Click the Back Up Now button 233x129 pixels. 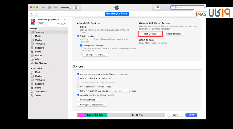(x=150, y=34)
